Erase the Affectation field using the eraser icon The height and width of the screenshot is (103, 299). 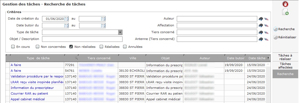click(x=266, y=26)
